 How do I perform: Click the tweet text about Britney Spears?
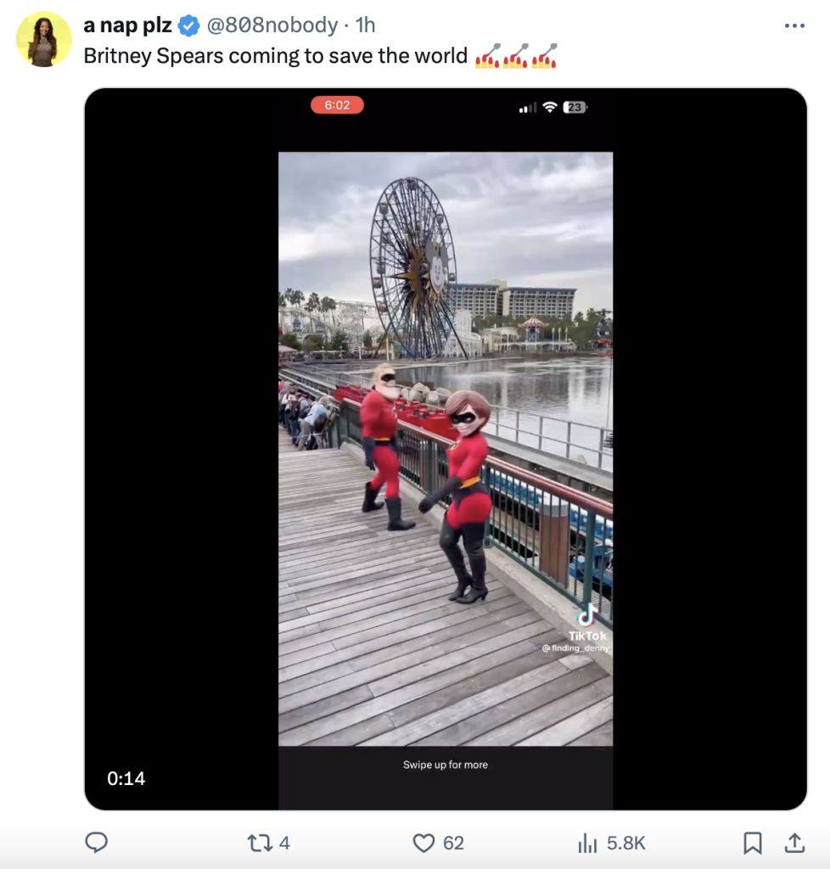276,56
